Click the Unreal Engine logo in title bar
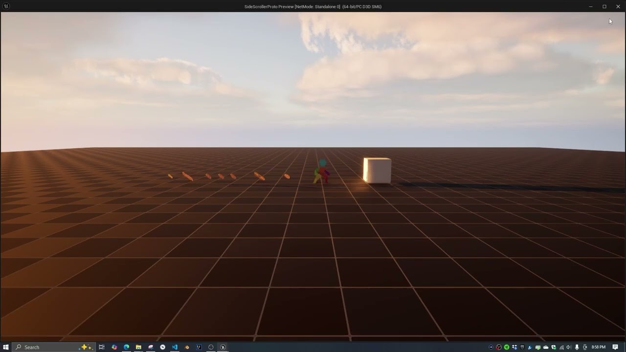The height and width of the screenshot is (352, 626). pyautogui.click(x=6, y=6)
